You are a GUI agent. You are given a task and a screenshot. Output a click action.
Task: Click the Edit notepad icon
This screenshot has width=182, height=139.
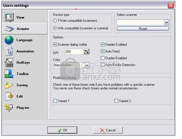coord(9,96)
